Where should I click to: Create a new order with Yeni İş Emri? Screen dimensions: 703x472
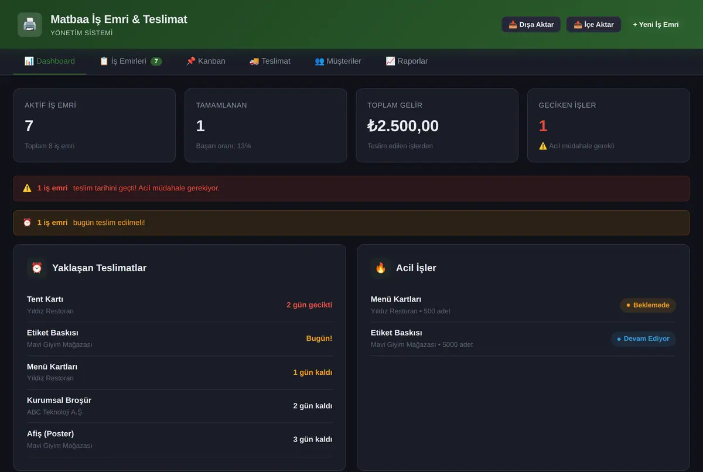tap(656, 25)
